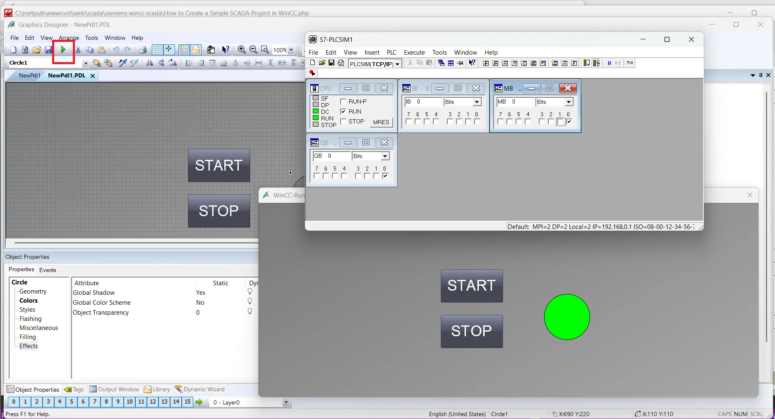The height and width of the screenshot is (419, 775).
Task: Click the color palette icon in toolbar
Action: pos(211,50)
